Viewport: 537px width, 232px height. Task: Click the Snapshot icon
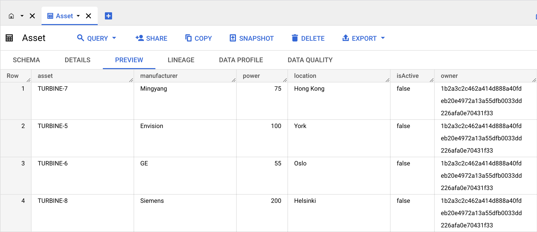pos(233,38)
